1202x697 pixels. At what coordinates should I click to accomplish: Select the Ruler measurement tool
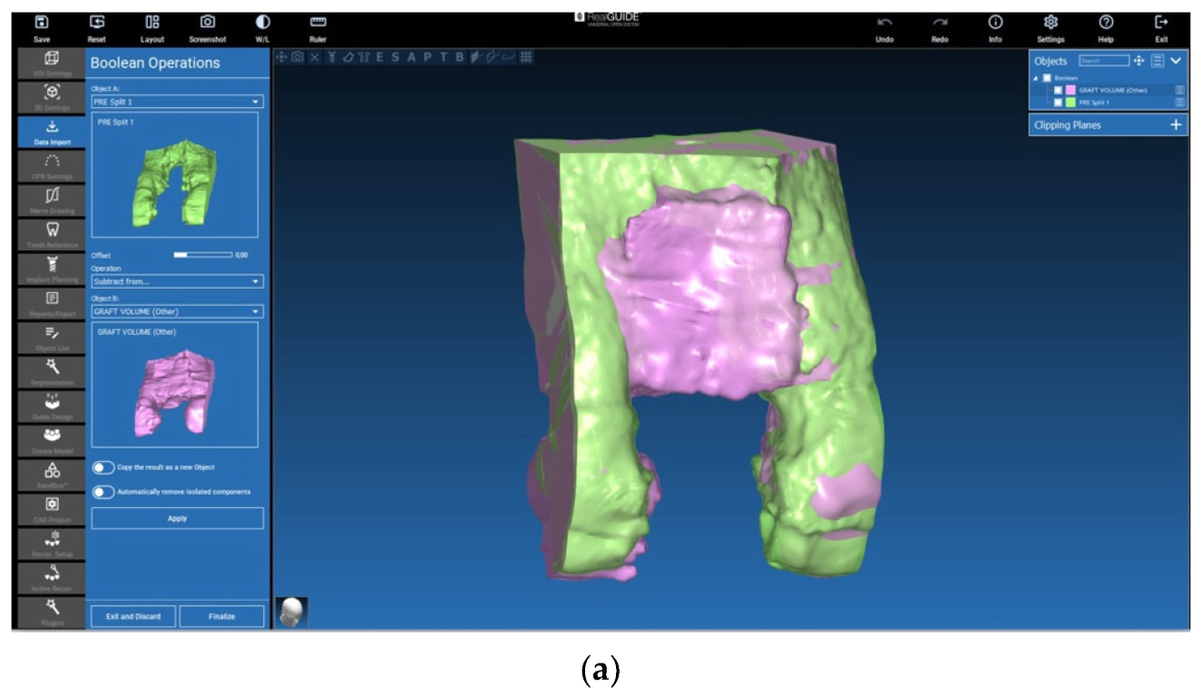(318, 23)
